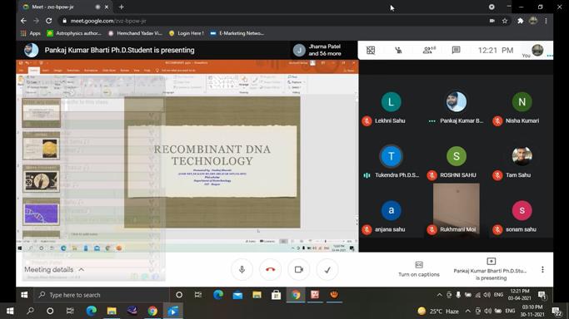This screenshot has width=569, height=319.
Task: Go forward in Chrome
Action: click(x=36, y=21)
